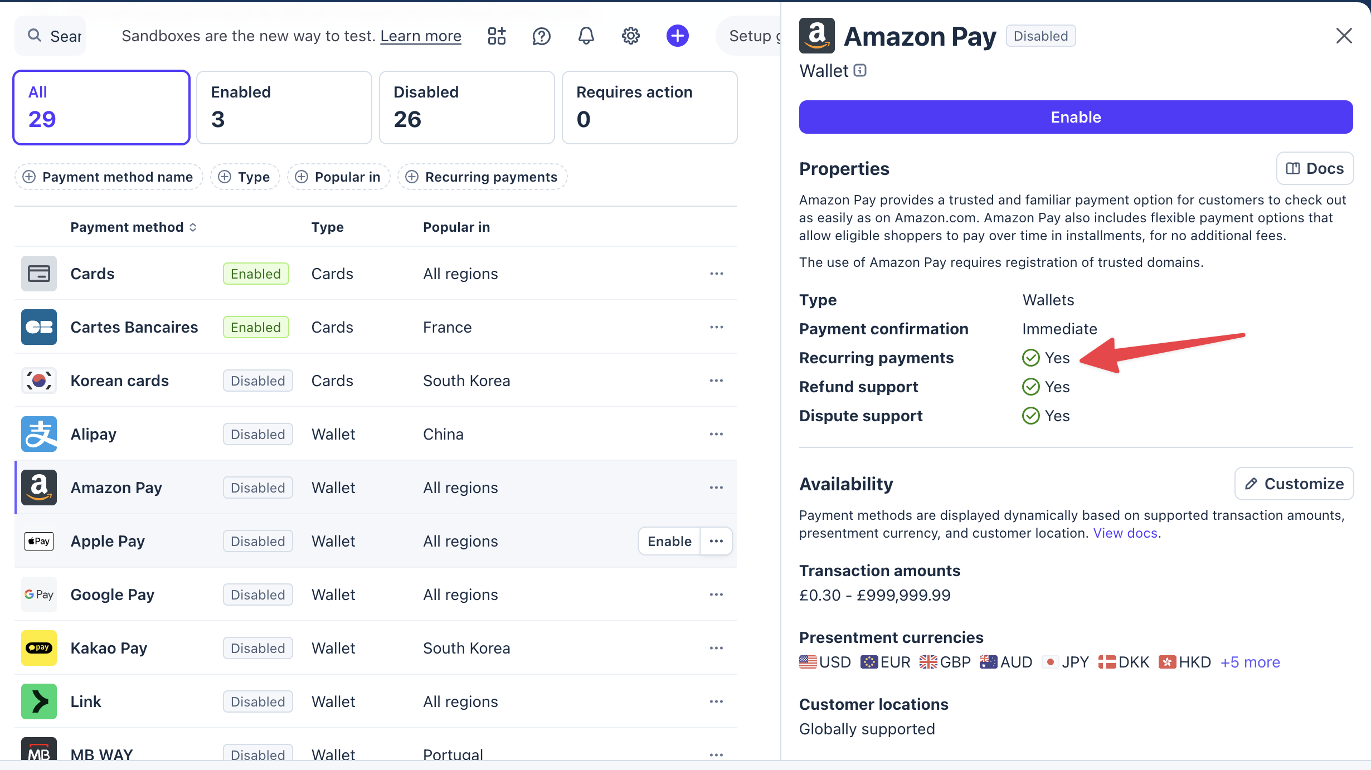Click the View docs link
The width and height of the screenshot is (1371, 770).
tap(1125, 533)
